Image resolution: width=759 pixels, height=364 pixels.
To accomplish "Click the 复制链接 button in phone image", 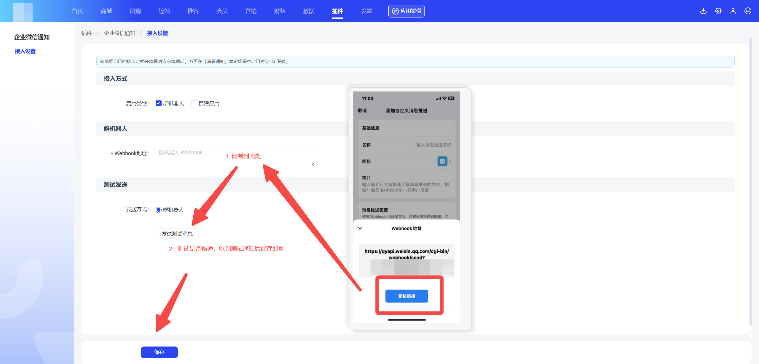I will (x=406, y=296).
